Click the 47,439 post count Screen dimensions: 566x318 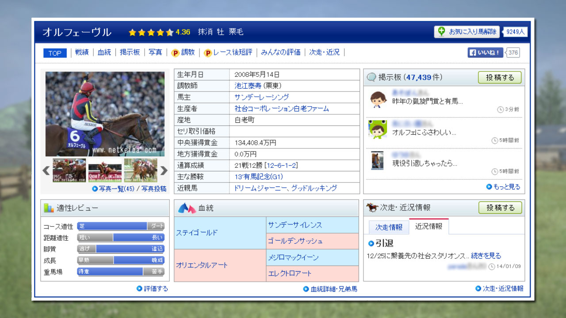tap(418, 78)
